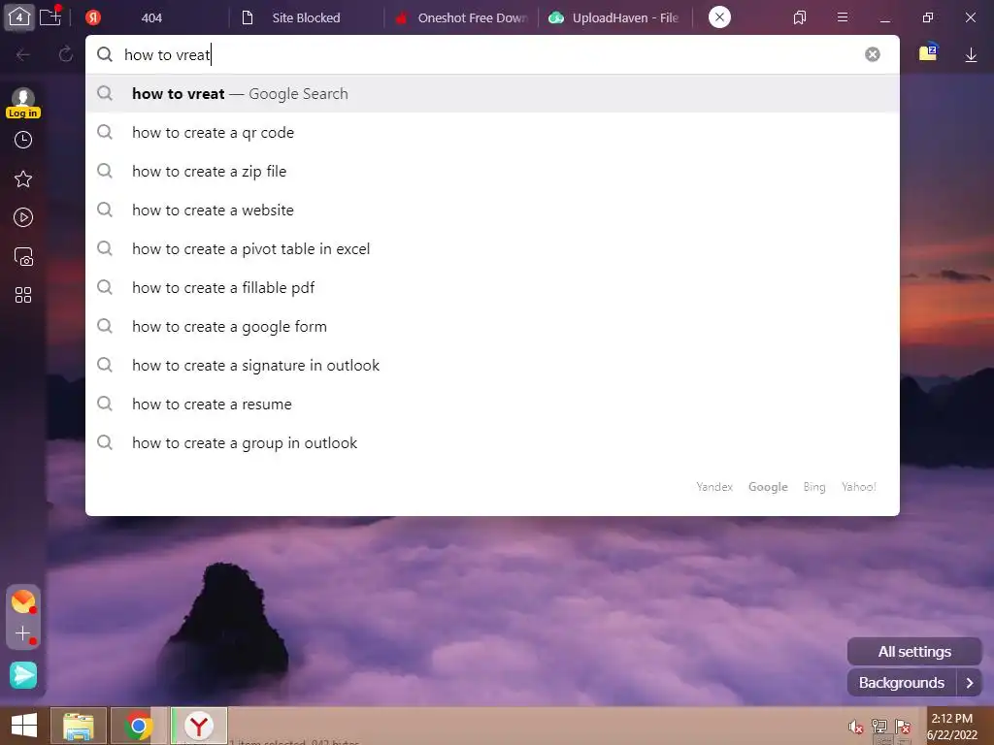Pick "how to create a website" suggestion
The image size is (994, 745).
[x=492, y=210]
